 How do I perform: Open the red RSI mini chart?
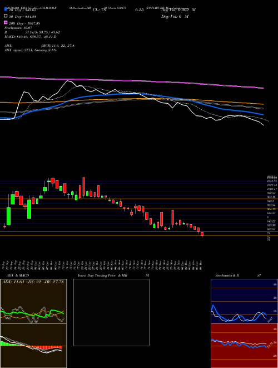[244, 346]
